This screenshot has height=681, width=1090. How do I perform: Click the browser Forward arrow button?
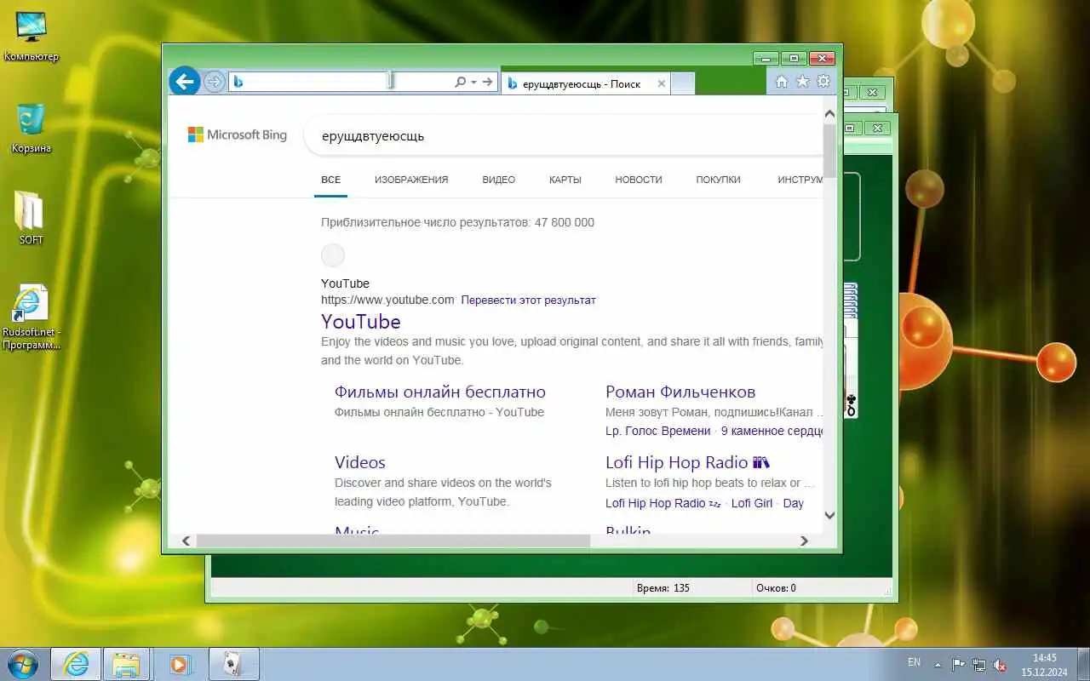214,82
